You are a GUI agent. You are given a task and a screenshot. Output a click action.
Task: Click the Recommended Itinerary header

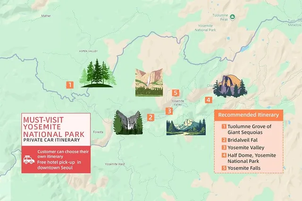[249, 115]
